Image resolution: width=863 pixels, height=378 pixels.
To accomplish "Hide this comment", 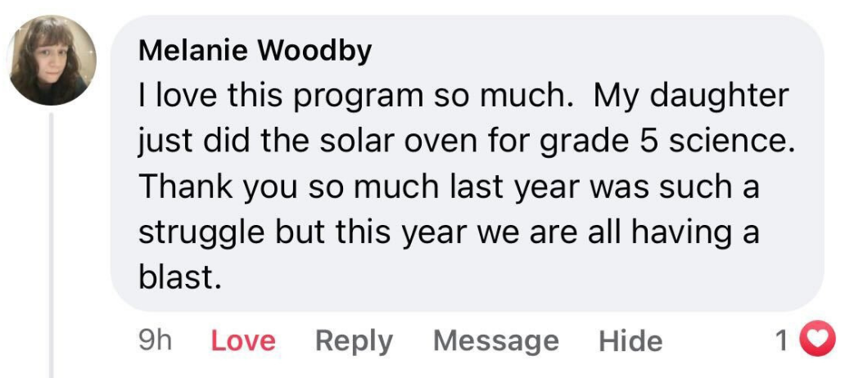I will (630, 340).
